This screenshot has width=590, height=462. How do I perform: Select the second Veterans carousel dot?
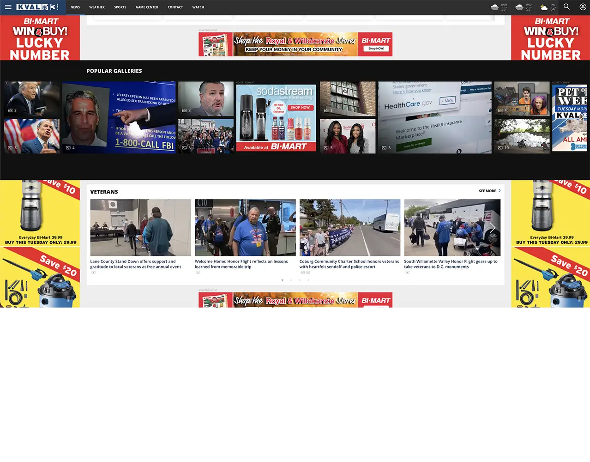click(x=291, y=280)
